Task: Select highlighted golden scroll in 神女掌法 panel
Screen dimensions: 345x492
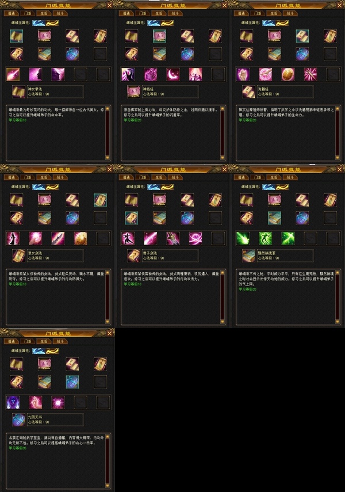Action: coord(16,36)
